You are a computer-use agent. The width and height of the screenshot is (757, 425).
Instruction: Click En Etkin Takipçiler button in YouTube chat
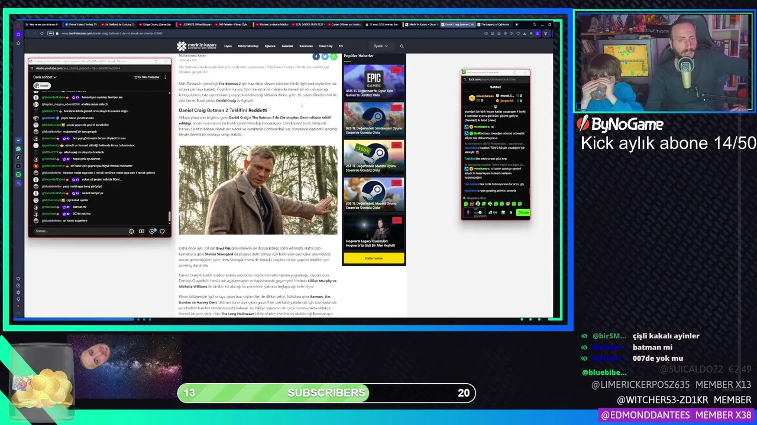point(147,77)
